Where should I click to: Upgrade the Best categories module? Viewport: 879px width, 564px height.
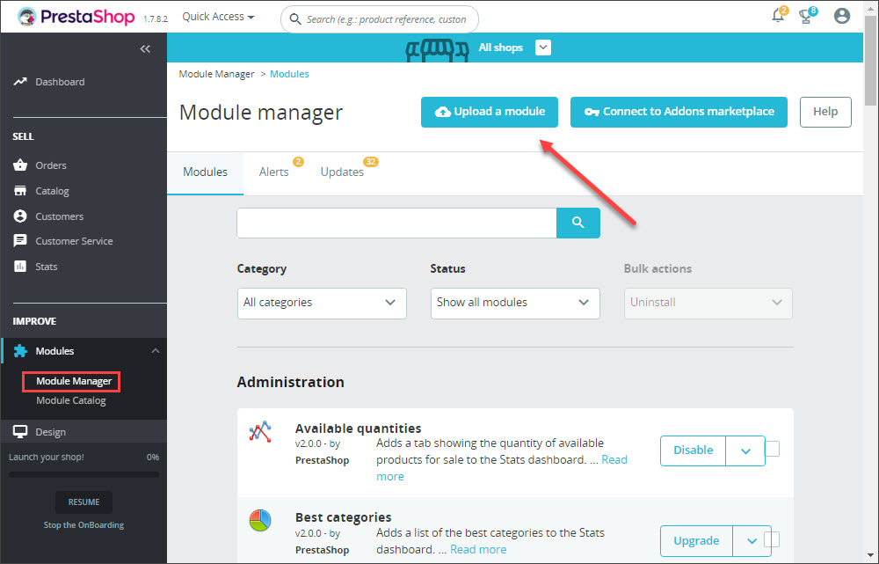696,541
